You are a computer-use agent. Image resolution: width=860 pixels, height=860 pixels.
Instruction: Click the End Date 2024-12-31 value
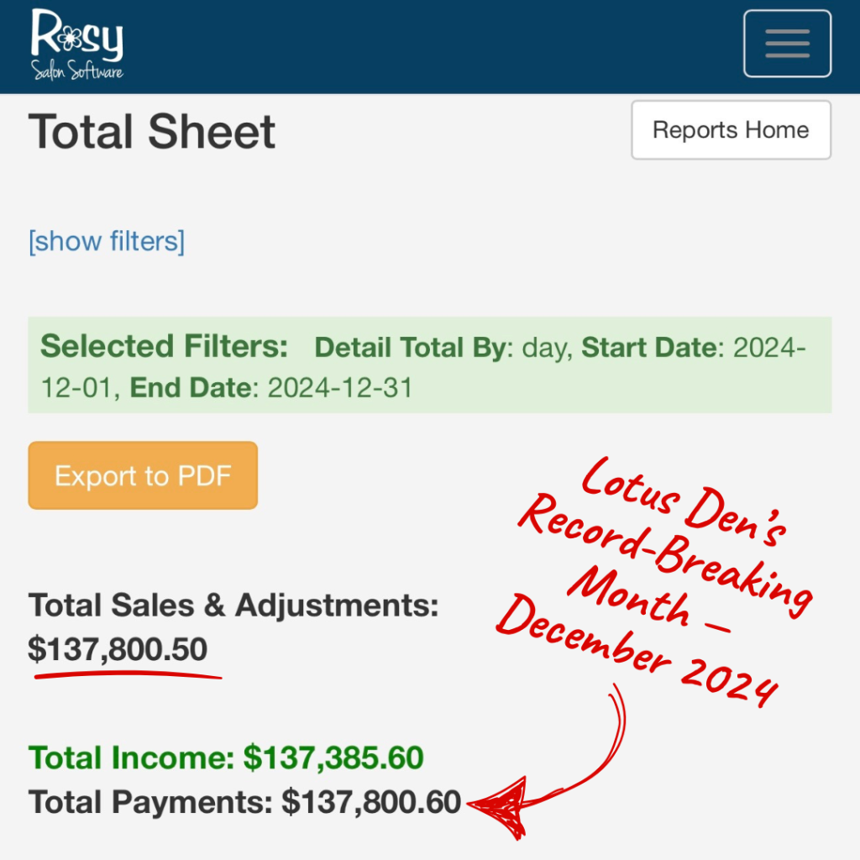coord(340,388)
